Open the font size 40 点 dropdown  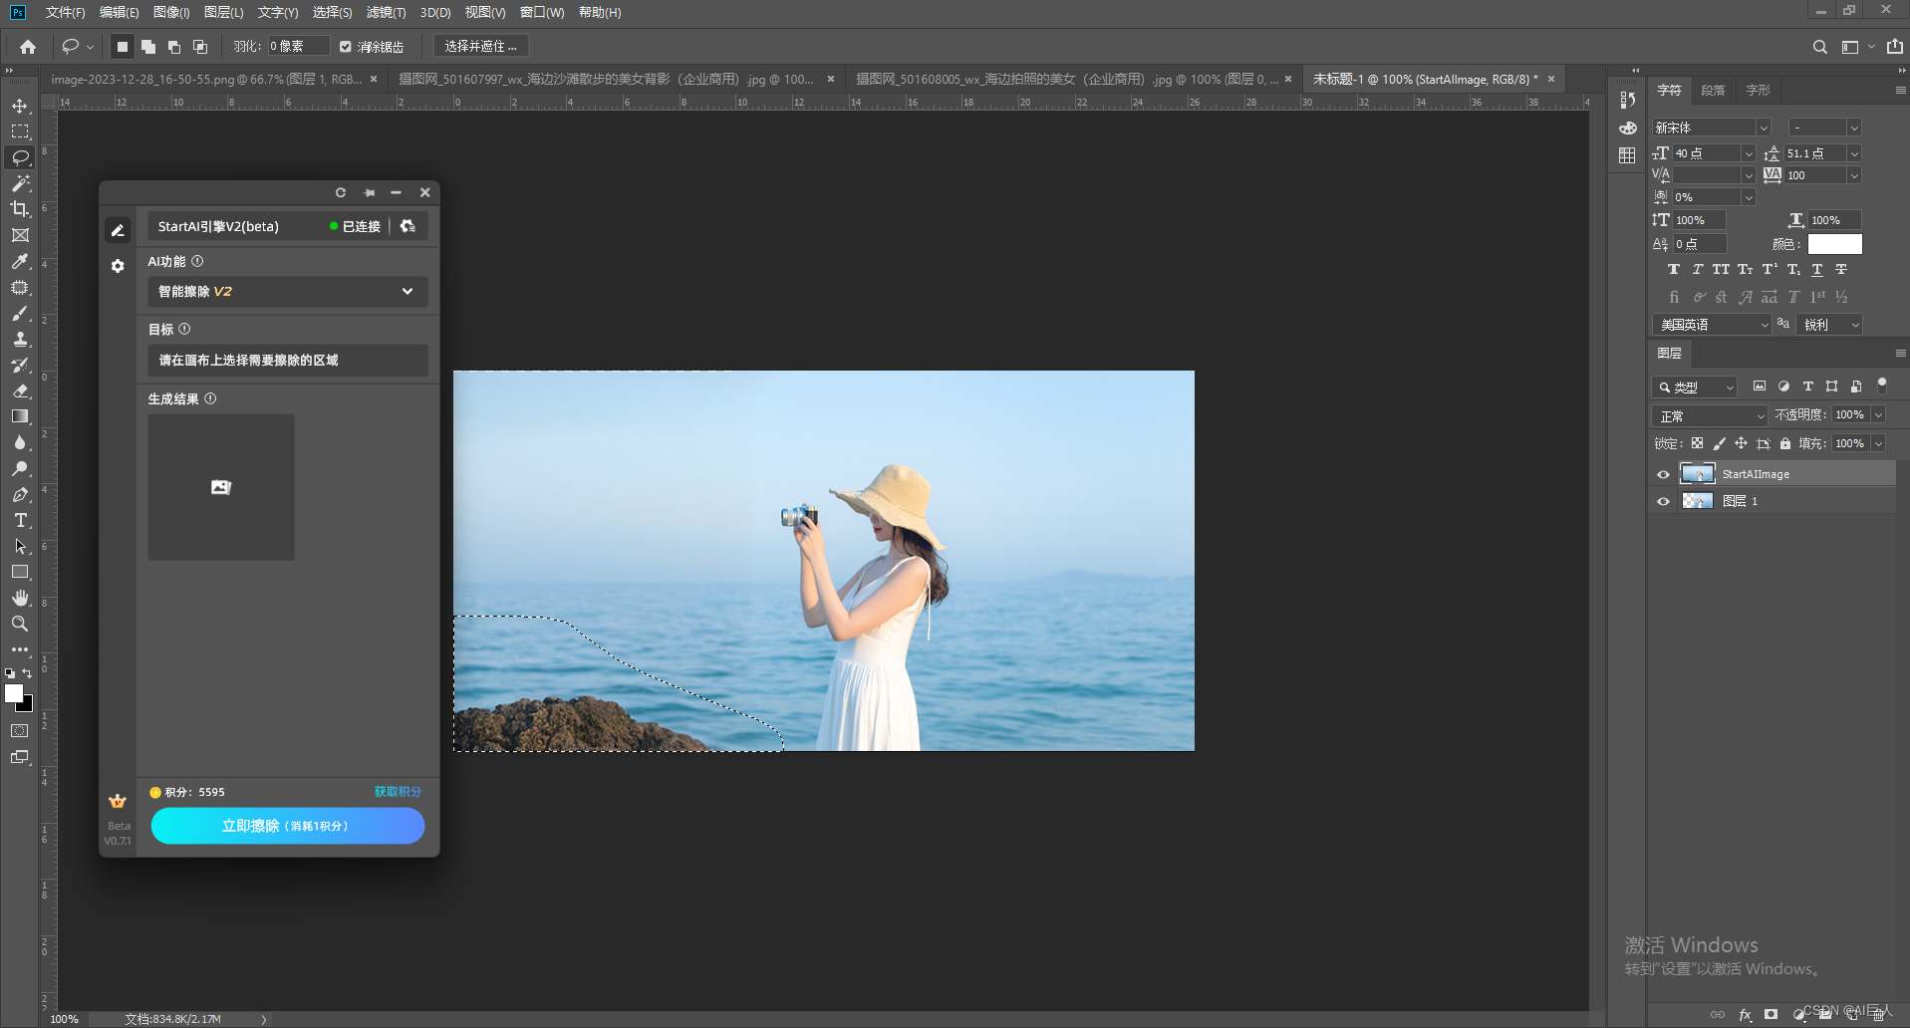point(1748,153)
